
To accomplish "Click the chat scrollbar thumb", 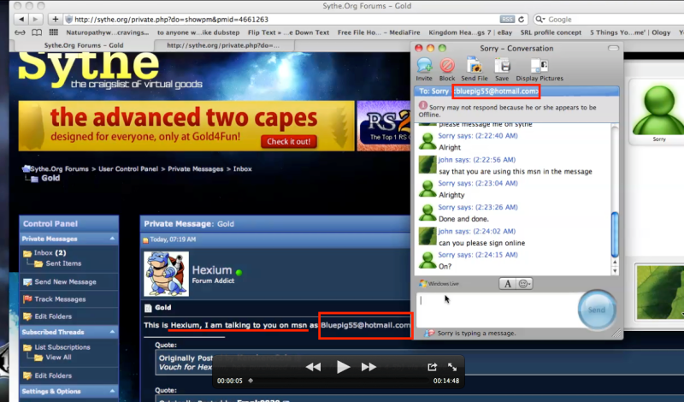I will 615,234.
